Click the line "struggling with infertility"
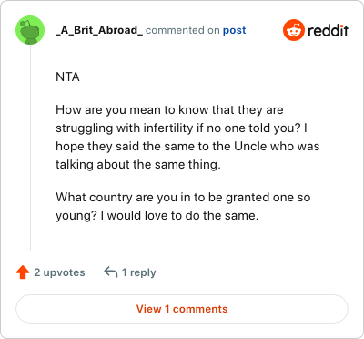364x339 pixels. [181, 128]
